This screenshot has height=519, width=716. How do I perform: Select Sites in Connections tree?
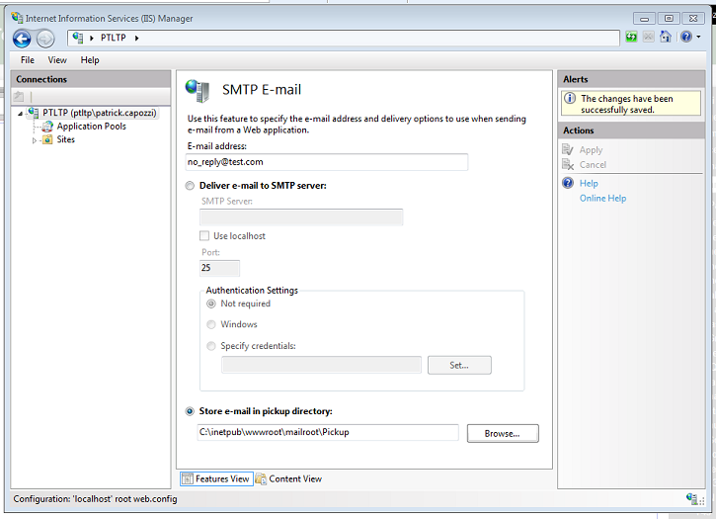66,139
